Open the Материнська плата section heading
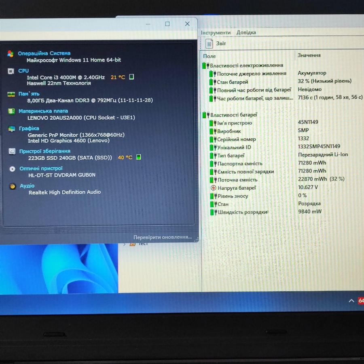Image resolution: width=364 pixels, height=364 pixels. [x=43, y=111]
